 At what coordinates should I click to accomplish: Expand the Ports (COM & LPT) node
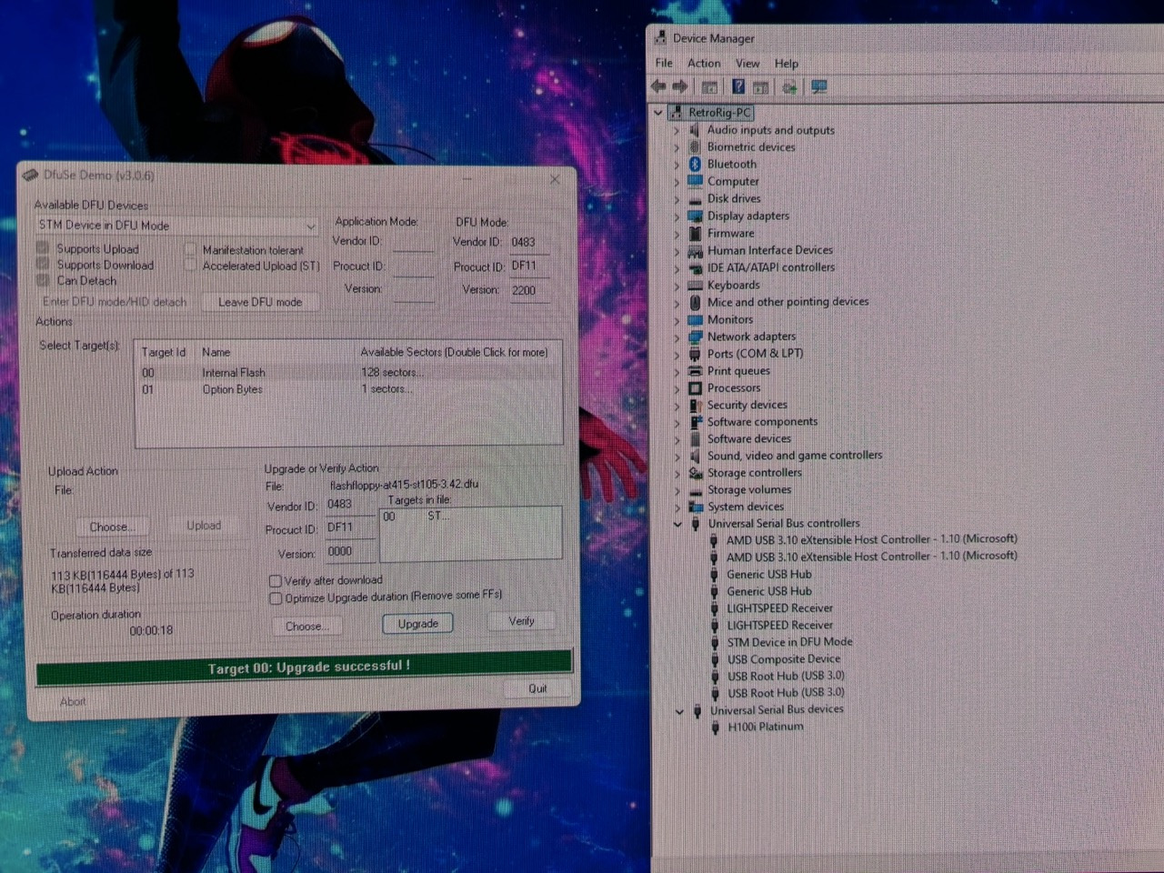pyautogui.click(x=677, y=354)
